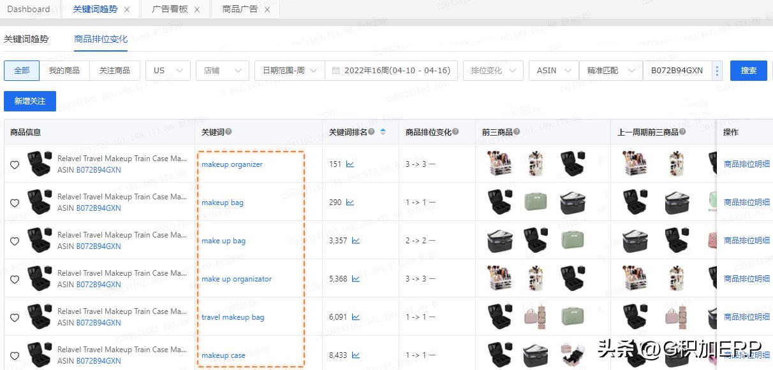This screenshot has width=773, height=370.
Task: Click the 搜索 search button
Action: click(x=748, y=71)
